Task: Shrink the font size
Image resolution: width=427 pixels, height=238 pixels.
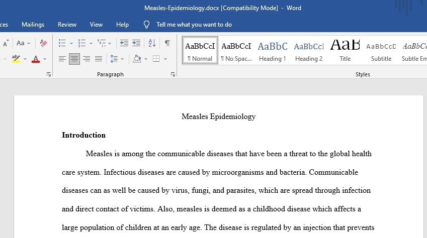Action: (6, 43)
